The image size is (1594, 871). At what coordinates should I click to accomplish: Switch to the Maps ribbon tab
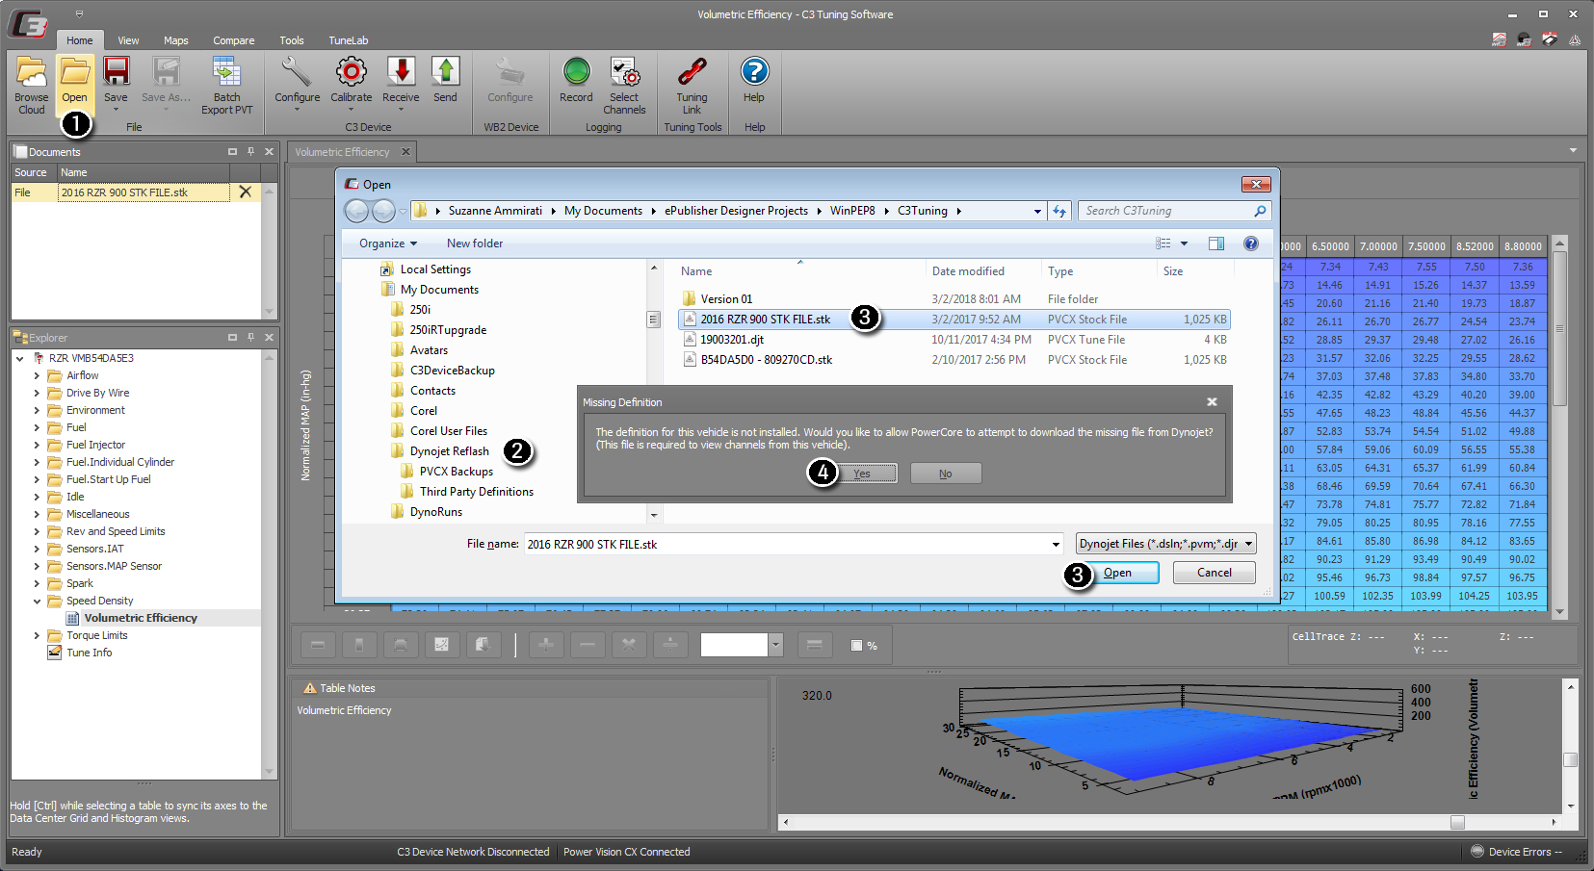click(x=175, y=40)
